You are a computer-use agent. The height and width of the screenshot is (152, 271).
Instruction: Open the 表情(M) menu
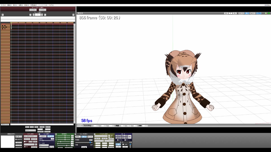tap(27, 5)
